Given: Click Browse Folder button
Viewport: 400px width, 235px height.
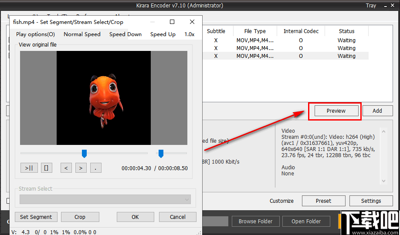Looking at the screenshot, I should click(x=256, y=221).
